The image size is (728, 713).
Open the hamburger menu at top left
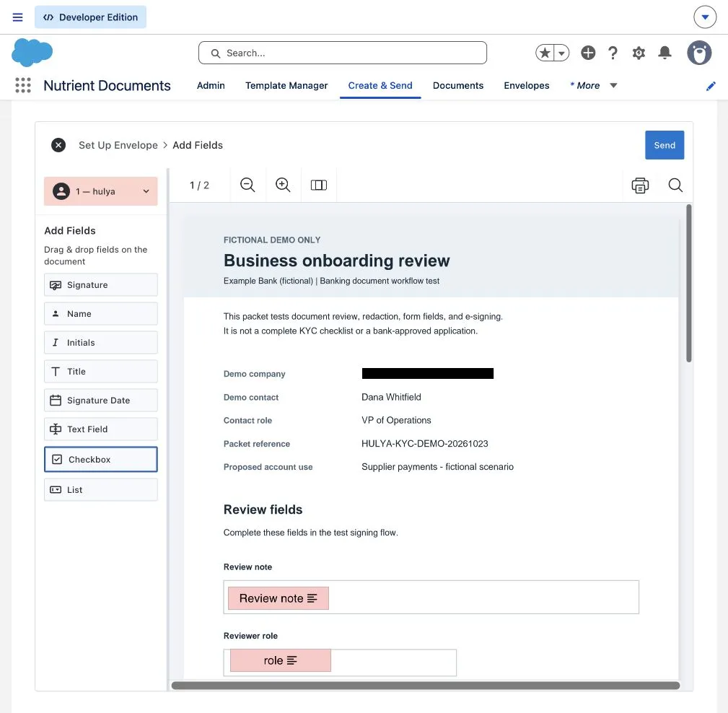tap(17, 17)
